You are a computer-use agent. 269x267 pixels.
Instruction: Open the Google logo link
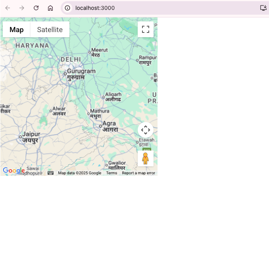pyautogui.click(x=14, y=171)
